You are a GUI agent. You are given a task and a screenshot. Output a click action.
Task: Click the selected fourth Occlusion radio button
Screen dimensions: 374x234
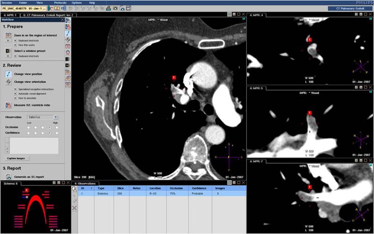tap(50, 128)
